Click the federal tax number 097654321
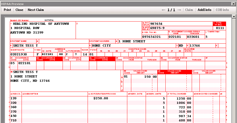This screenshot has width=237, height=123. pyautogui.click(x=152, y=37)
